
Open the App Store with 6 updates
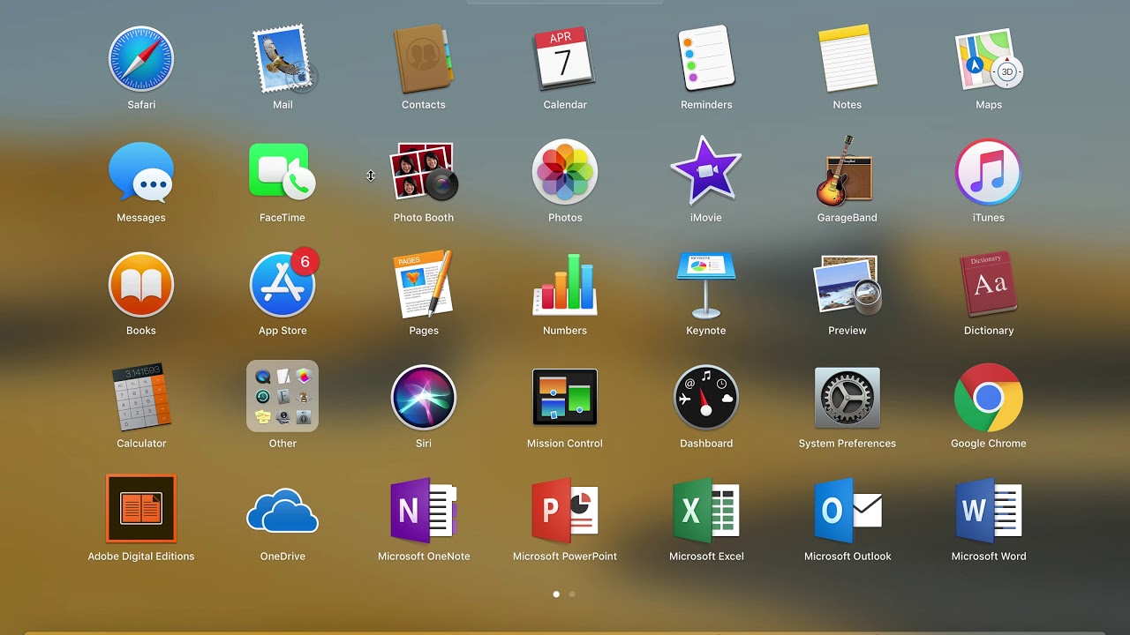(282, 285)
